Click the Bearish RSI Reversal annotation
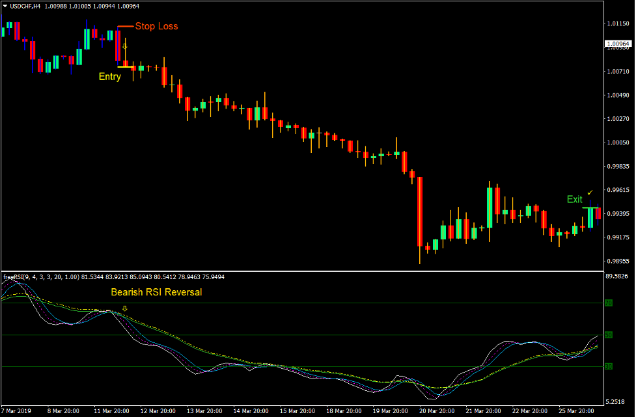 158,293
